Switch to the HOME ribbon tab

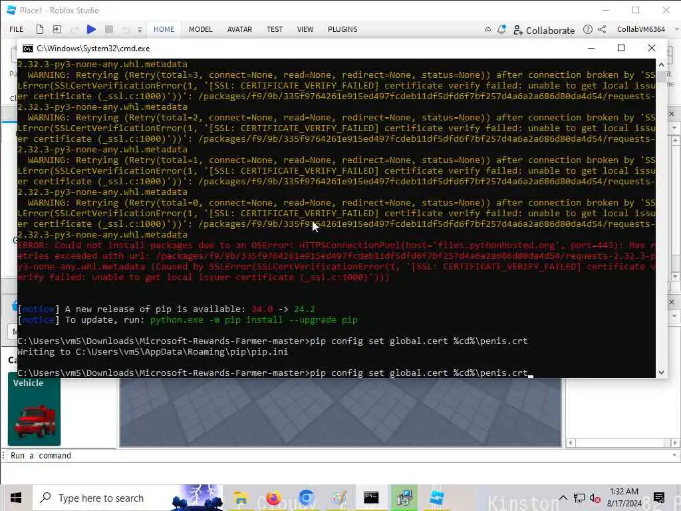coord(164,29)
